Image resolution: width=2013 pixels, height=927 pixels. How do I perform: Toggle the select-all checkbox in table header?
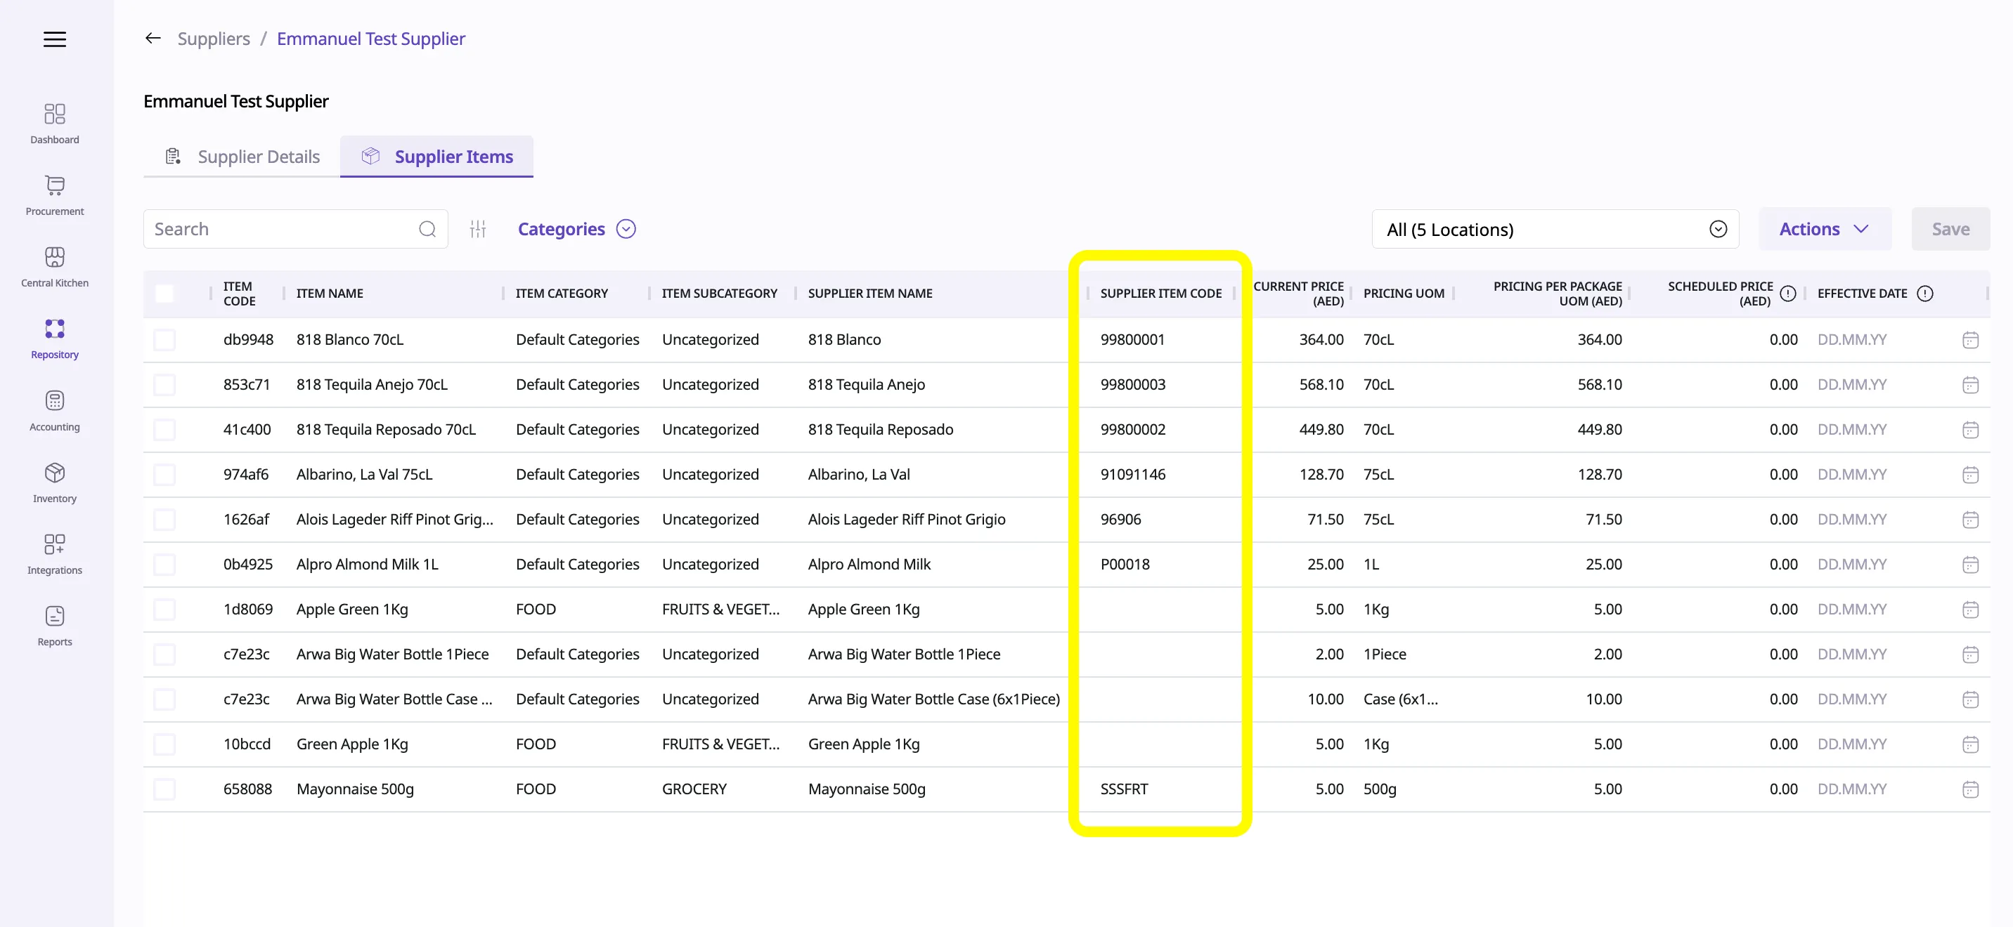pyautogui.click(x=164, y=294)
